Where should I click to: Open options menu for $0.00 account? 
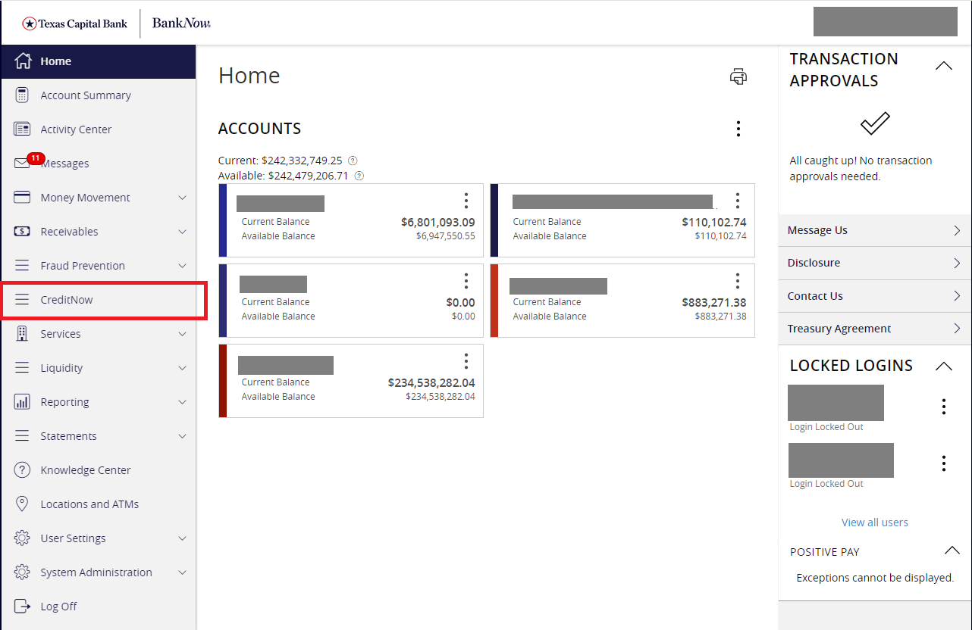pyautogui.click(x=466, y=280)
